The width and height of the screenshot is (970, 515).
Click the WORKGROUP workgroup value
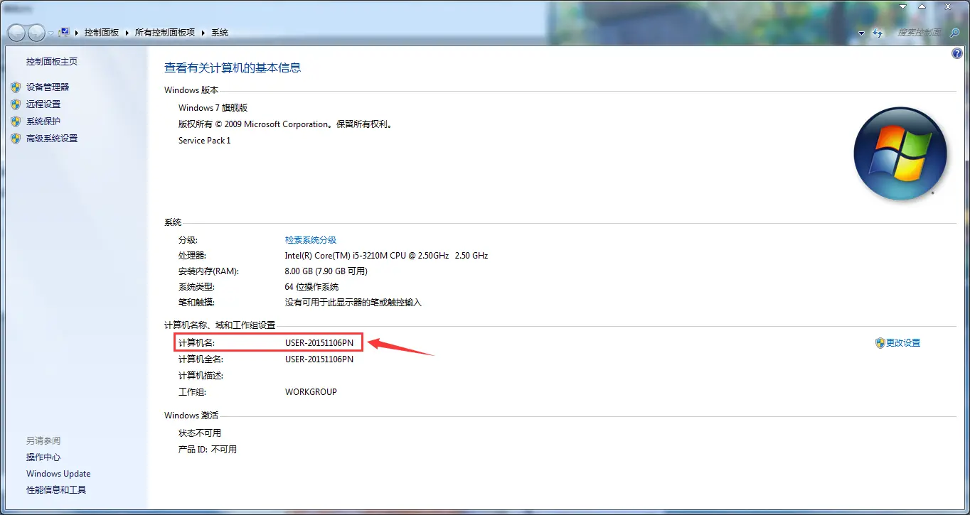coord(311,392)
